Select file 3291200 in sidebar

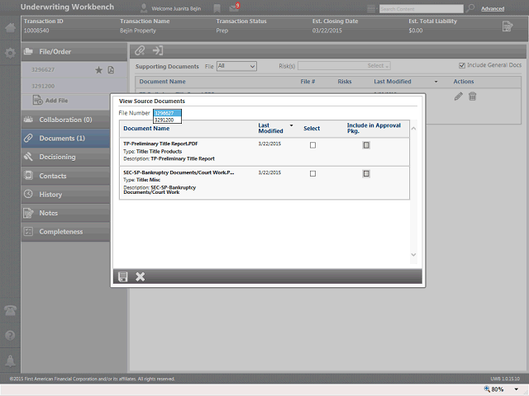pyautogui.click(x=43, y=86)
